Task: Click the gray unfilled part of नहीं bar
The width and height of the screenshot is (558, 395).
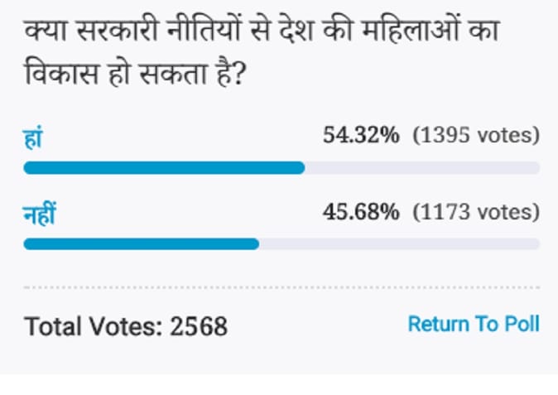Action: pyautogui.click(x=400, y=244)
